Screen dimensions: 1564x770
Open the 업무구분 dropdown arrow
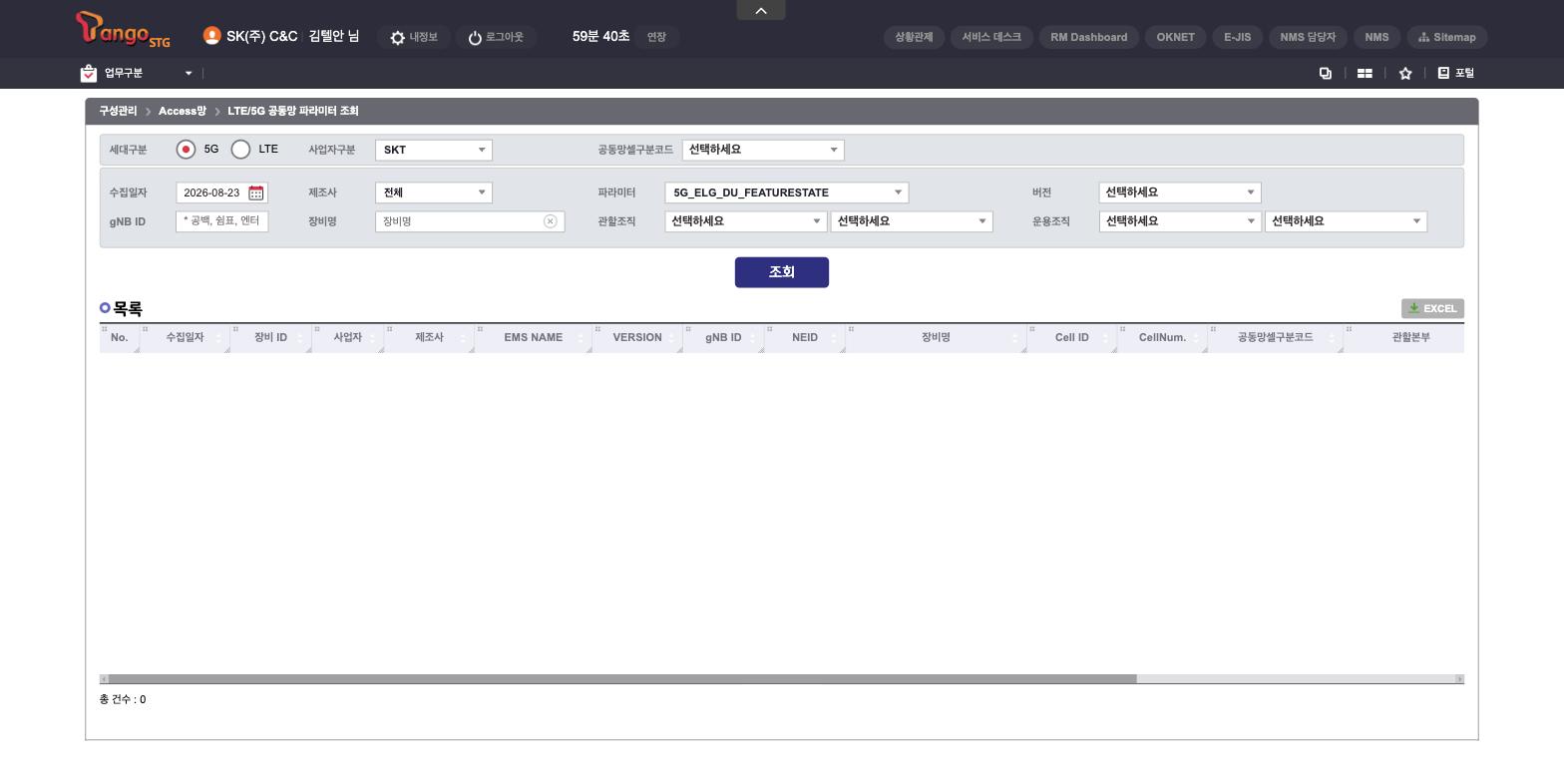(189, 73)
